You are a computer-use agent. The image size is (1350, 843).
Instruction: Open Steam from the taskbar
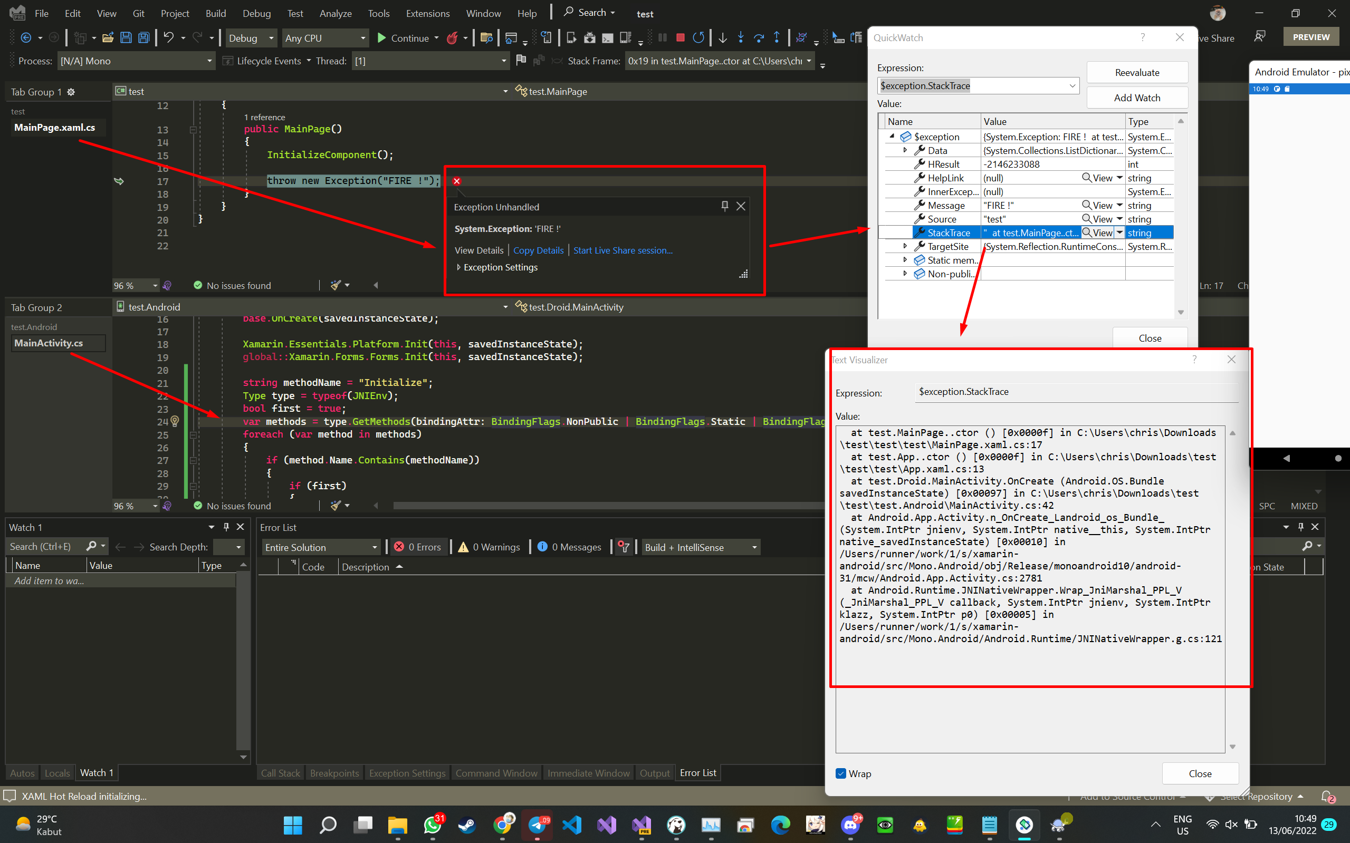[x=467, y=825]
